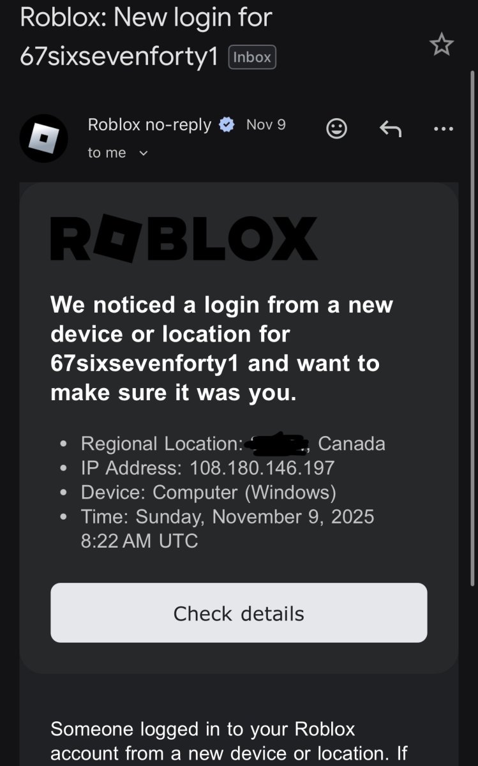478x766 pixels.
Task: Click the Device: Computer (Windows) line
Action: (x=208, y=492)
